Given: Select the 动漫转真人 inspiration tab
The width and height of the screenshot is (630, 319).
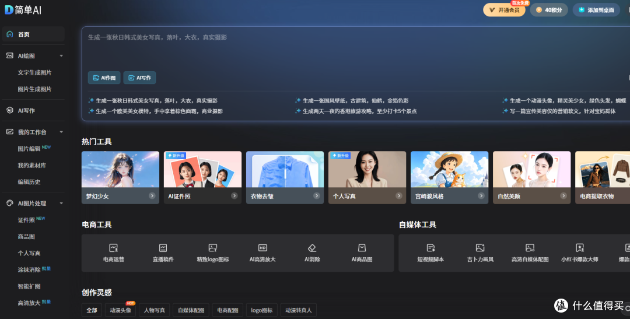Looking at the screenshot, I should click(299, 310).
